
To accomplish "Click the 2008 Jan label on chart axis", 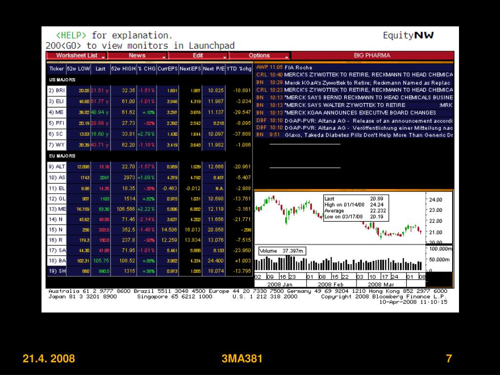I will click(x=279, y=284).
